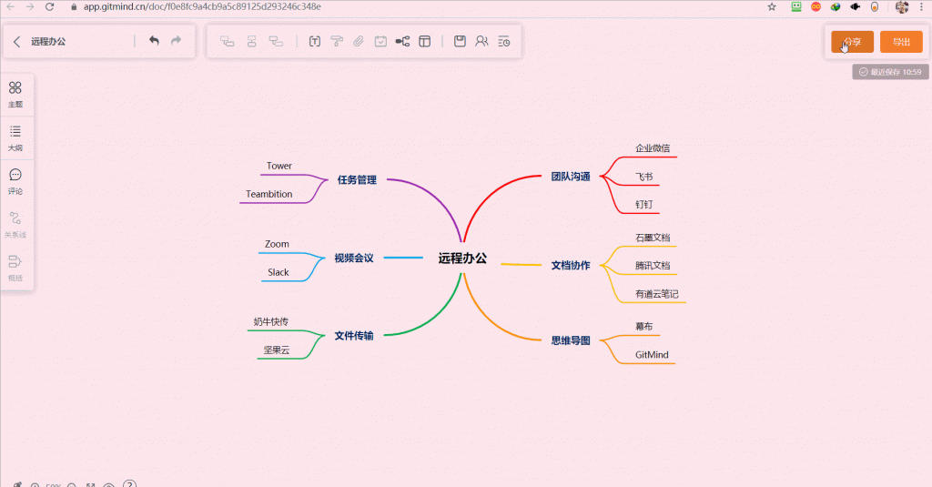Image resolution: width=932 pixels, height=487 pixels.
Task: Select the GitMind leaf node
Action: [x=652, y=355]
